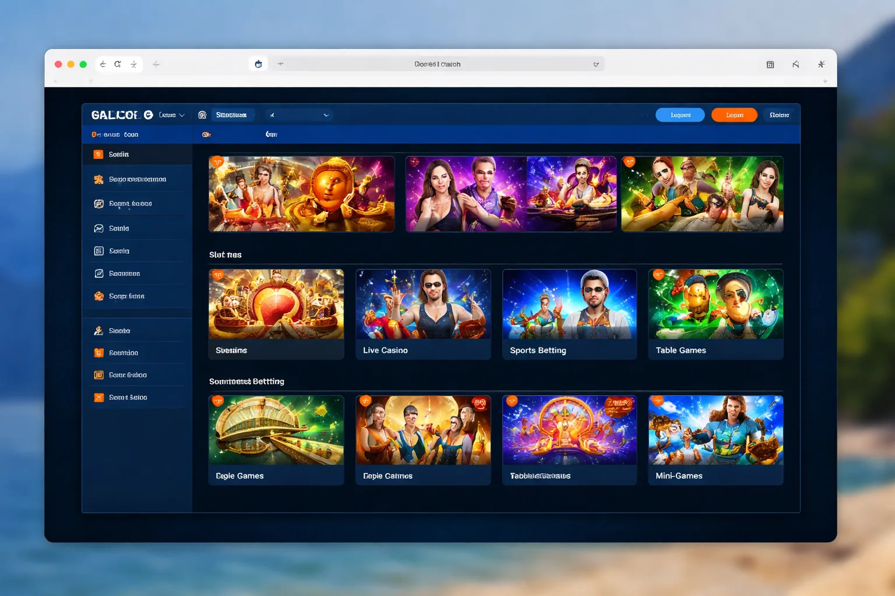Click the orange badge on the golden banner
Screen dimensions: 895x596
click(x=217, y=162)
